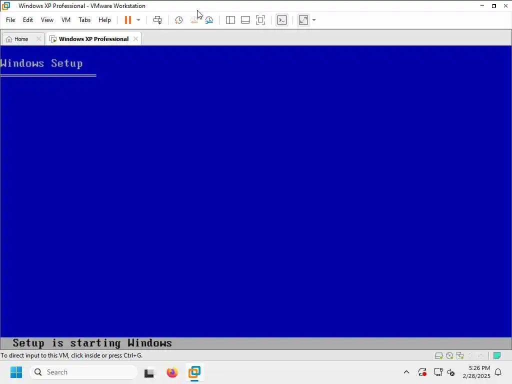Open the black File Explorer taskbar icon
Image resolution: width=512 pixels, height=384 pixels.
click(x=149, y=372)
